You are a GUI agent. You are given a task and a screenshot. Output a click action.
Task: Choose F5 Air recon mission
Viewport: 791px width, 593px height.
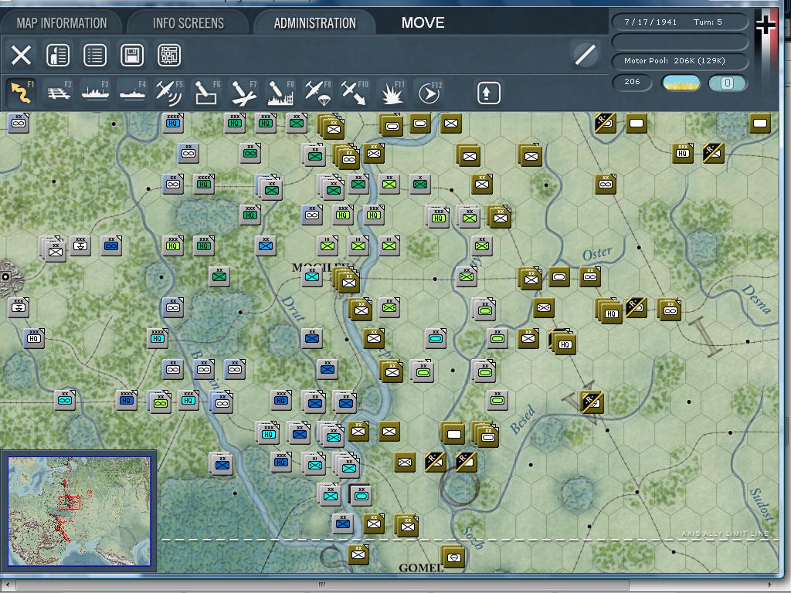click(x=169, y=93)
